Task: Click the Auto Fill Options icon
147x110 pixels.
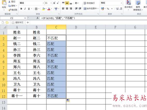Action: tap(68, 100)
